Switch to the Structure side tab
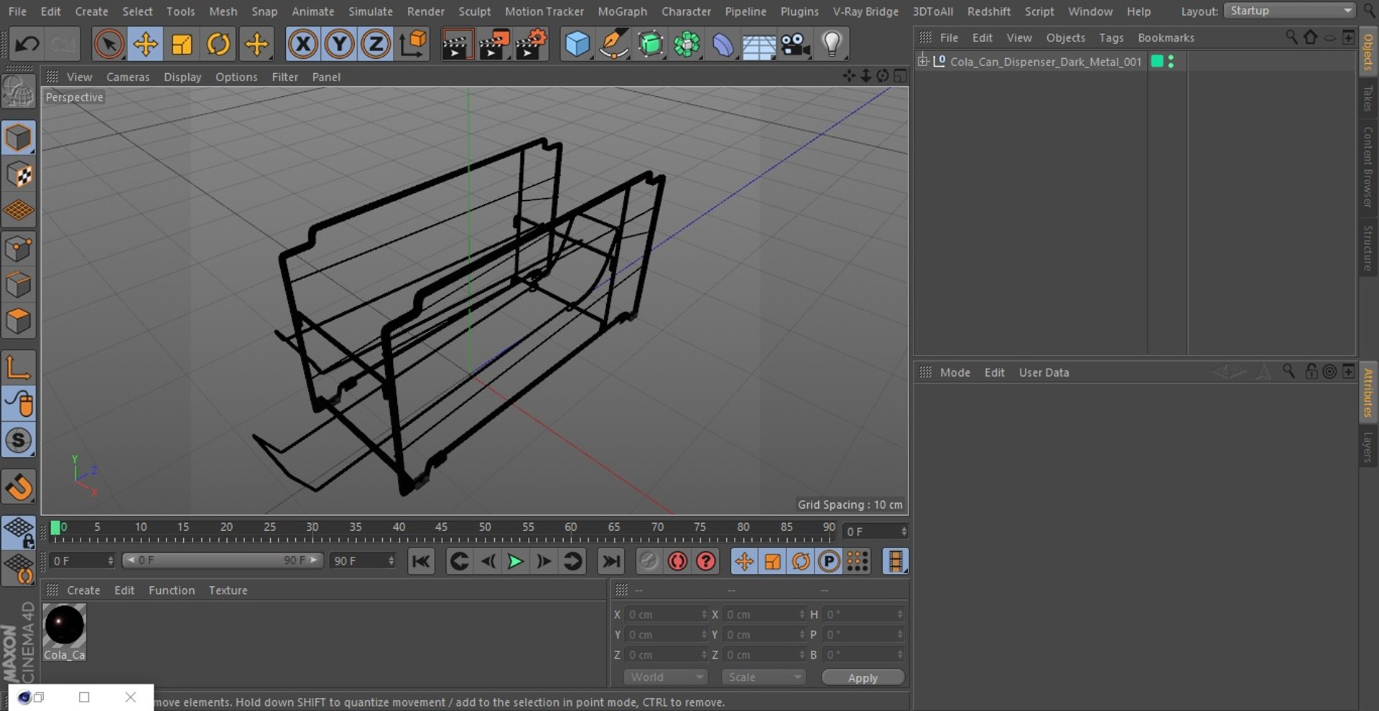This screenshot has width=1379, height=711. pos(1368,248)
